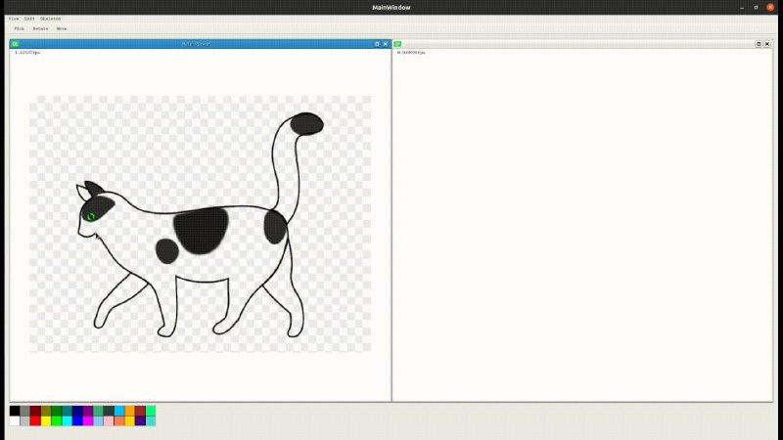Open the View menu
Screen dimensions: 783x440
click(14, 19)
